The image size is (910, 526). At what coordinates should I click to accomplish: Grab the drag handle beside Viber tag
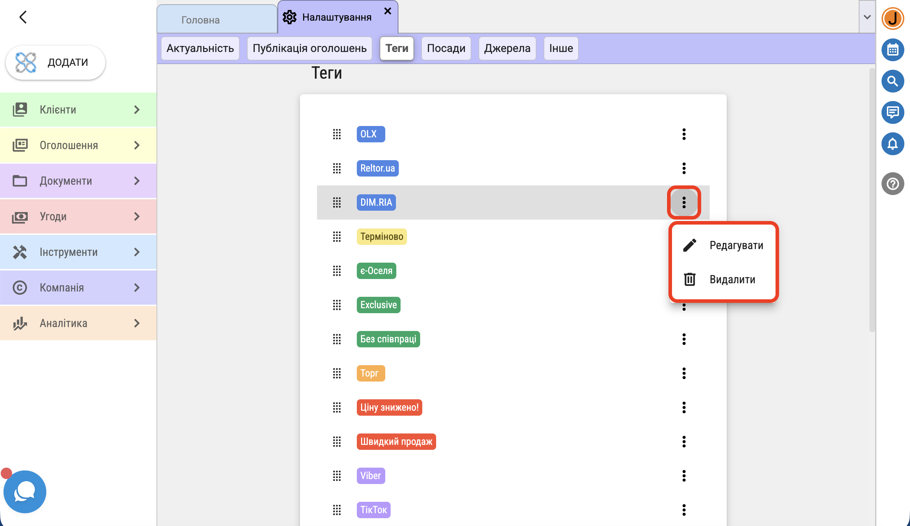click(x=337, y=475)
